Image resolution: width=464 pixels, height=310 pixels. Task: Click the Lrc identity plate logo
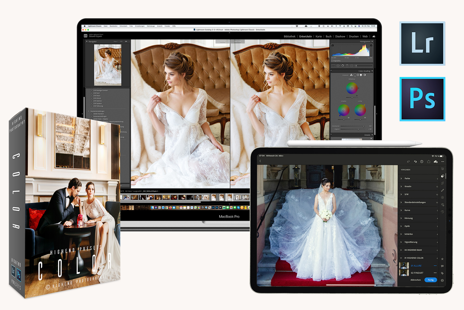tap(86, 36)
